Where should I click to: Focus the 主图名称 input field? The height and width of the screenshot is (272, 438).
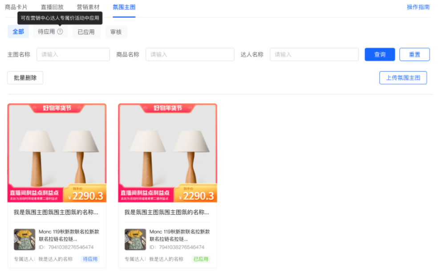click(x=73, y=54)
